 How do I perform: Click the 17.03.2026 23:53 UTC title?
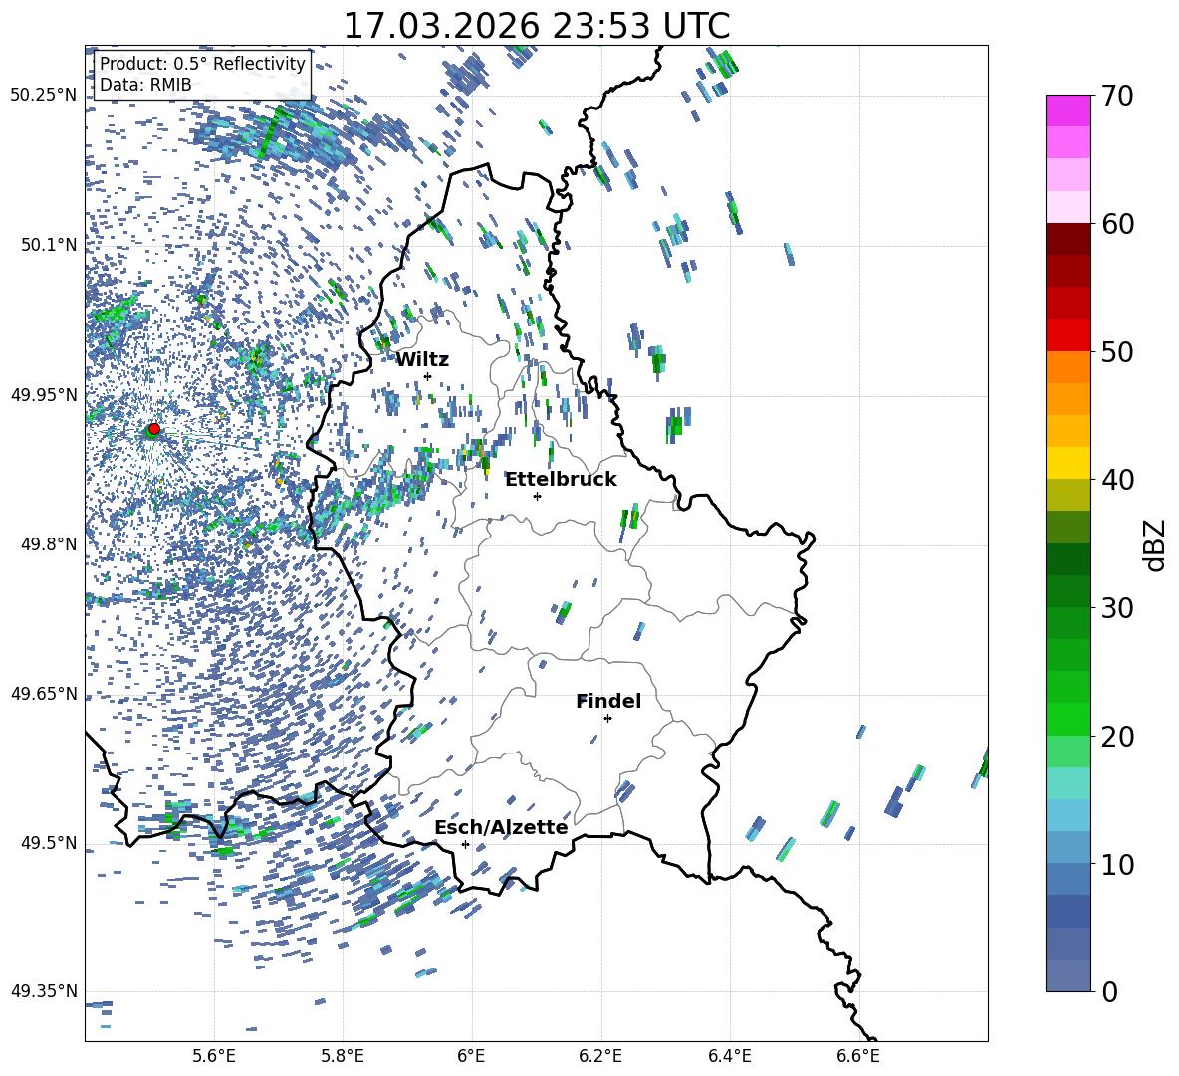pos(536,25)
